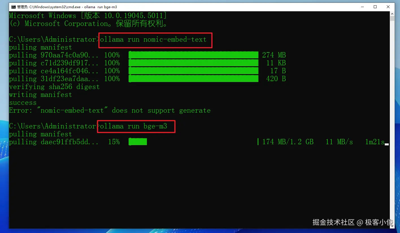Click the "does not support generate" error line
Screen dimensions: 400x233
coord(110,110)
